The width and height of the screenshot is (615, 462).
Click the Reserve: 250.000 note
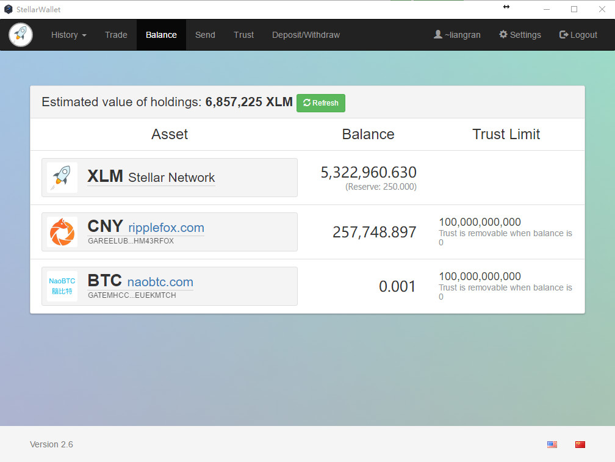(381, 187)
